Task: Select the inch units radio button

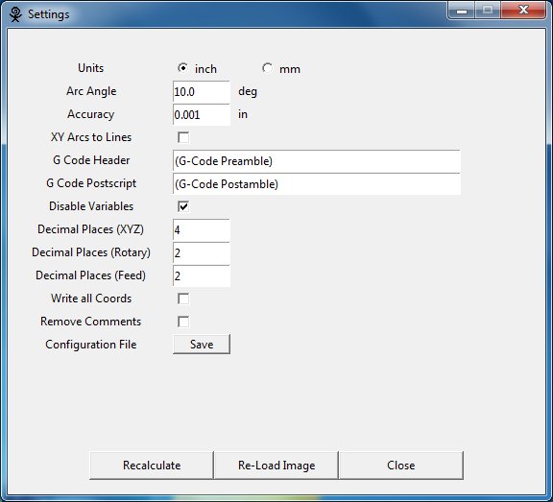Action: (182, 68)
